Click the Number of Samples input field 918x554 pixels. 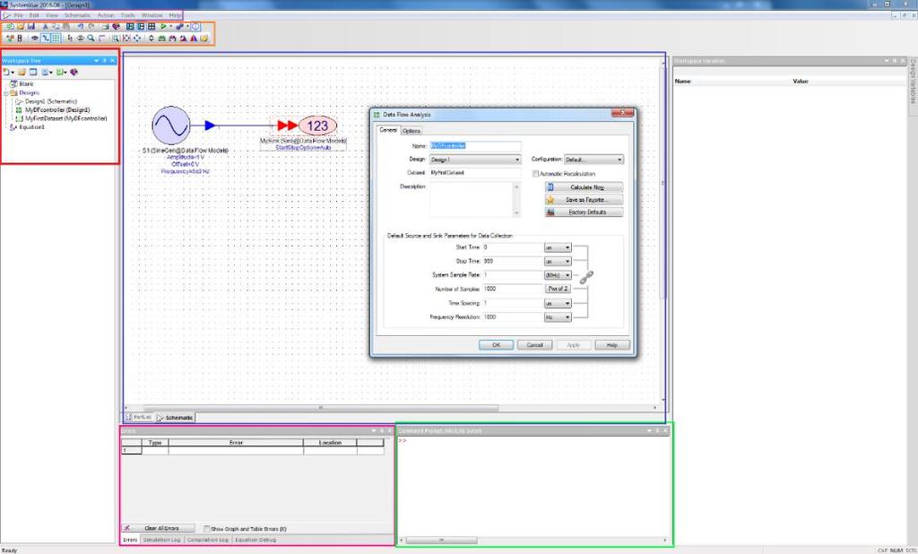click(x=512, y=289)
